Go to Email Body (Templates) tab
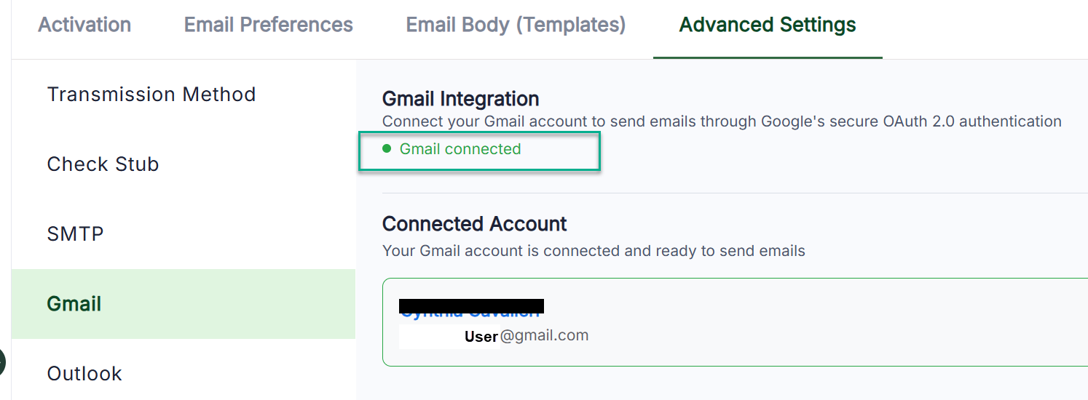The image size is (1088, 400). click(x=516, y=25)
